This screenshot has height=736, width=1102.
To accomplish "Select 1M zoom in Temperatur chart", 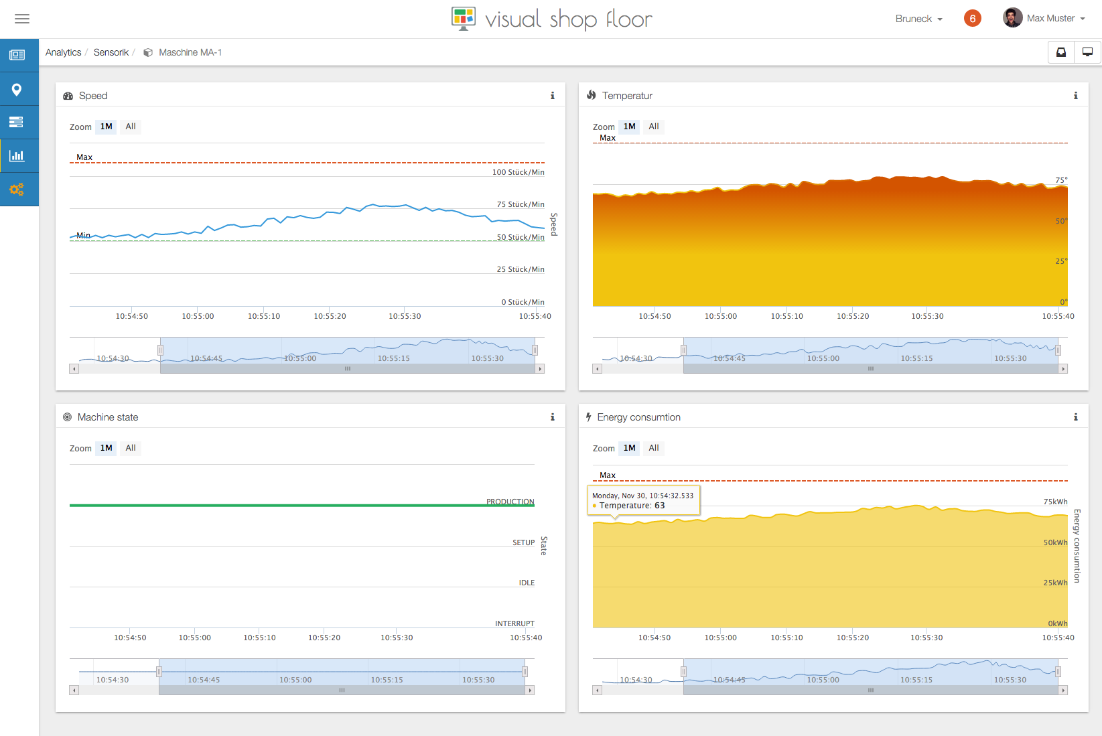I will click(x=629, y=127).
